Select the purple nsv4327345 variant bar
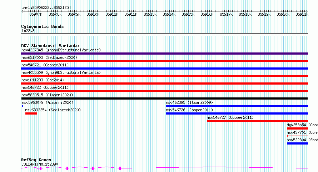The width and height of the screenshot is (318, 172). (164, 54)
